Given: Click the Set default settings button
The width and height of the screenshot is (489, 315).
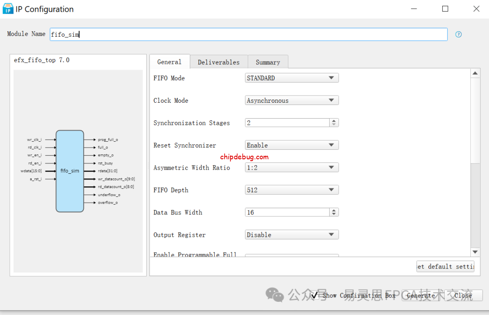Looking at the screenshot, I should pos(445,266).
